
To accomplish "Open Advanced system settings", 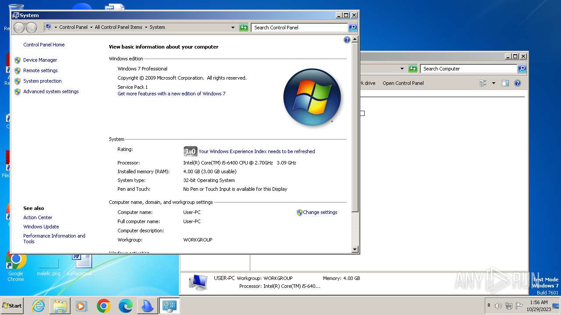I will (x=51, y=91).
